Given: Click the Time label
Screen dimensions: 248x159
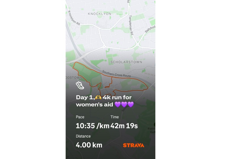Looking at the screenshot, I should tap(115, 117).
